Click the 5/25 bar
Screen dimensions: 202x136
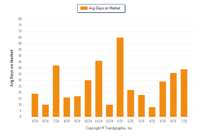coord(163,99)
